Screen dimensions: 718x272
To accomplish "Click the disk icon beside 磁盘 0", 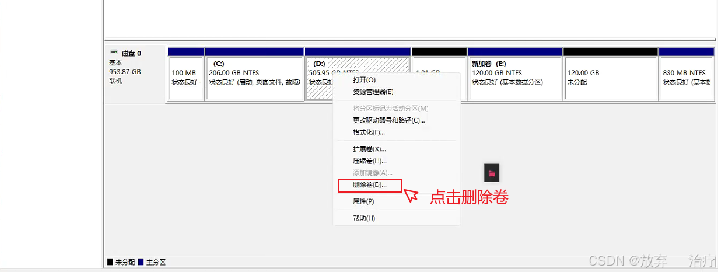I will [113, 53].
